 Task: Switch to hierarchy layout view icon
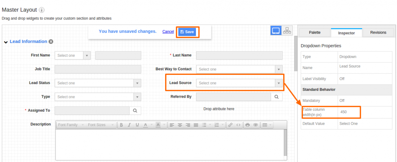pos(287,31)
